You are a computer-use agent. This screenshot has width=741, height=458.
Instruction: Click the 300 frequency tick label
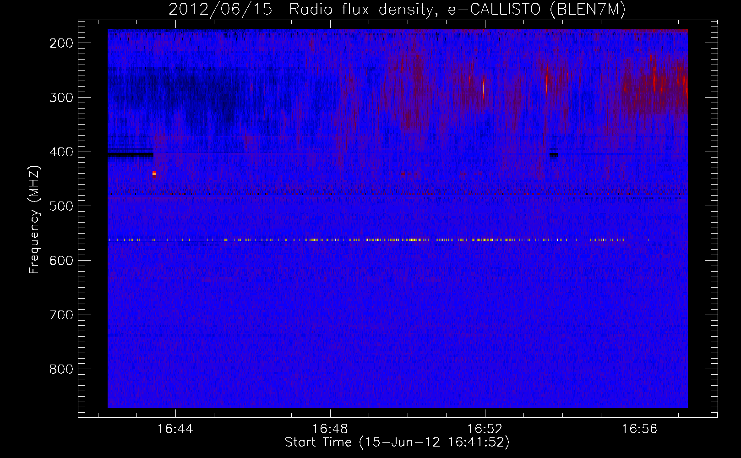click(x=61, y=98)
